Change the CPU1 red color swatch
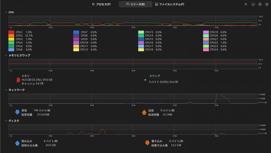271x153 pixels. (11, 32)
